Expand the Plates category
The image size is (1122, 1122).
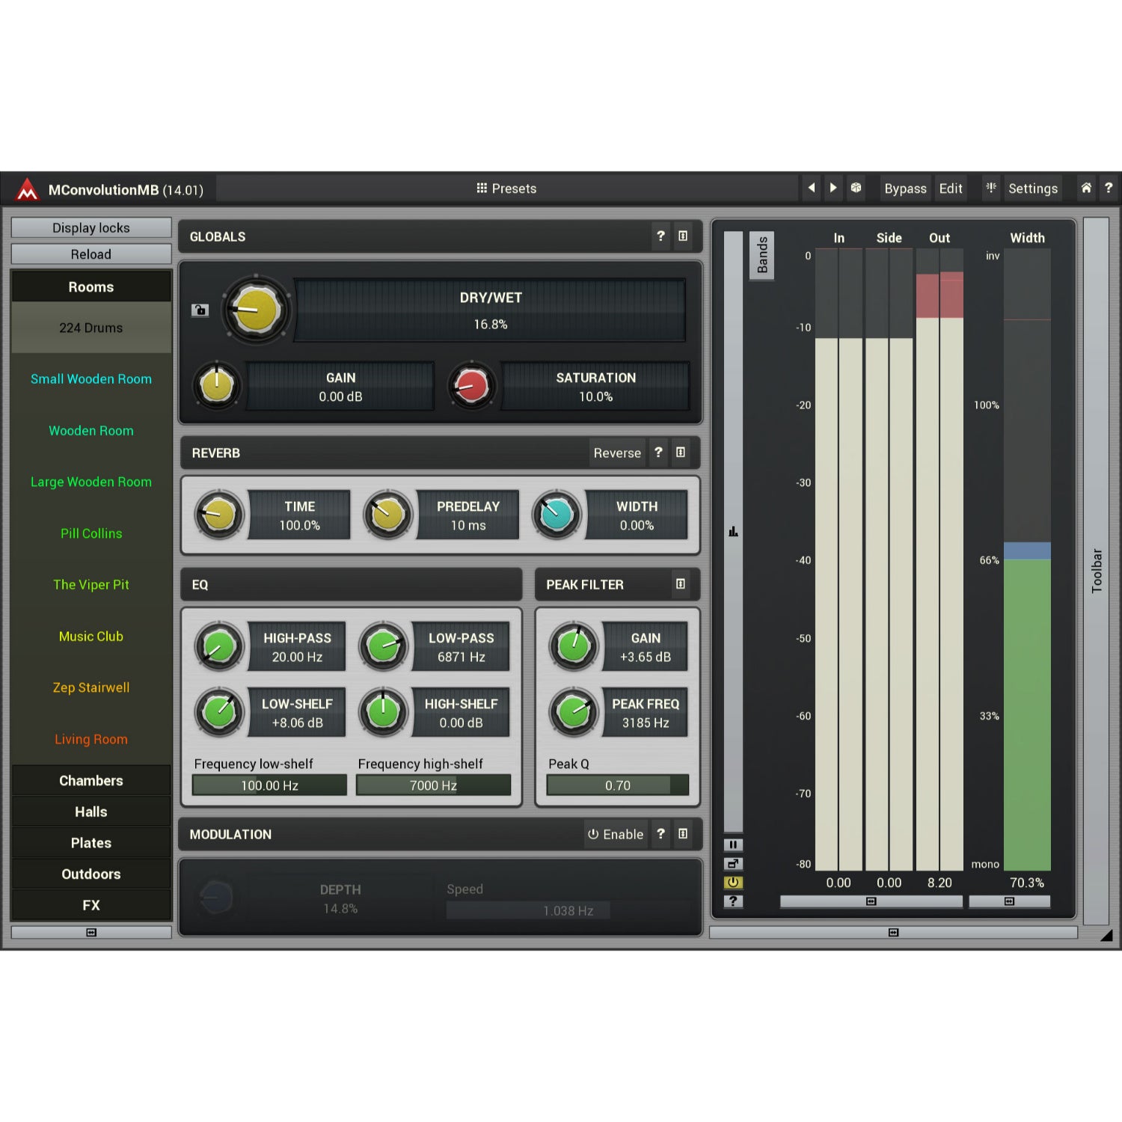91,843
